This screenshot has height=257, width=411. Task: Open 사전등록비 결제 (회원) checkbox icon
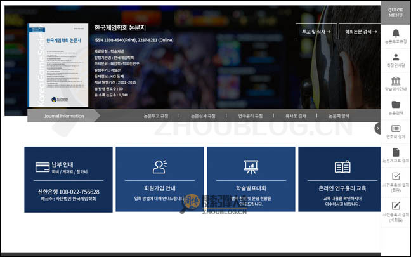point(396,176)
